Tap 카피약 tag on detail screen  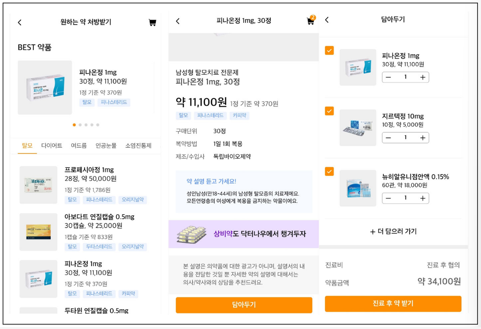coord(239,116)
